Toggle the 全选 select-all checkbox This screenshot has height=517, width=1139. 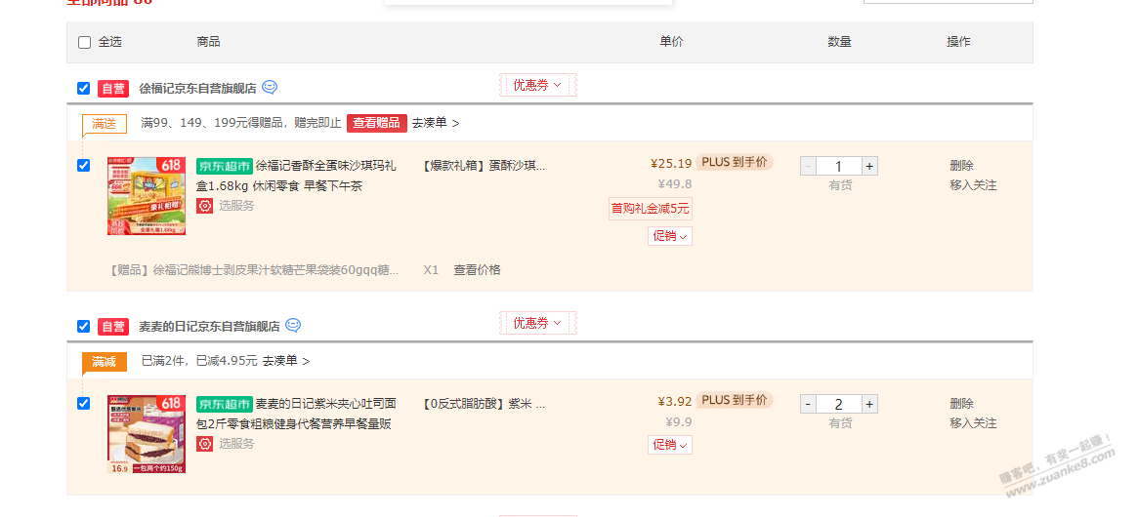tap(84, 43)
